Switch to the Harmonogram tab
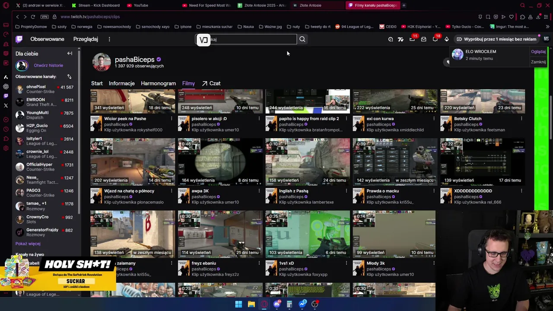The image size is (553, 311). 158,83
